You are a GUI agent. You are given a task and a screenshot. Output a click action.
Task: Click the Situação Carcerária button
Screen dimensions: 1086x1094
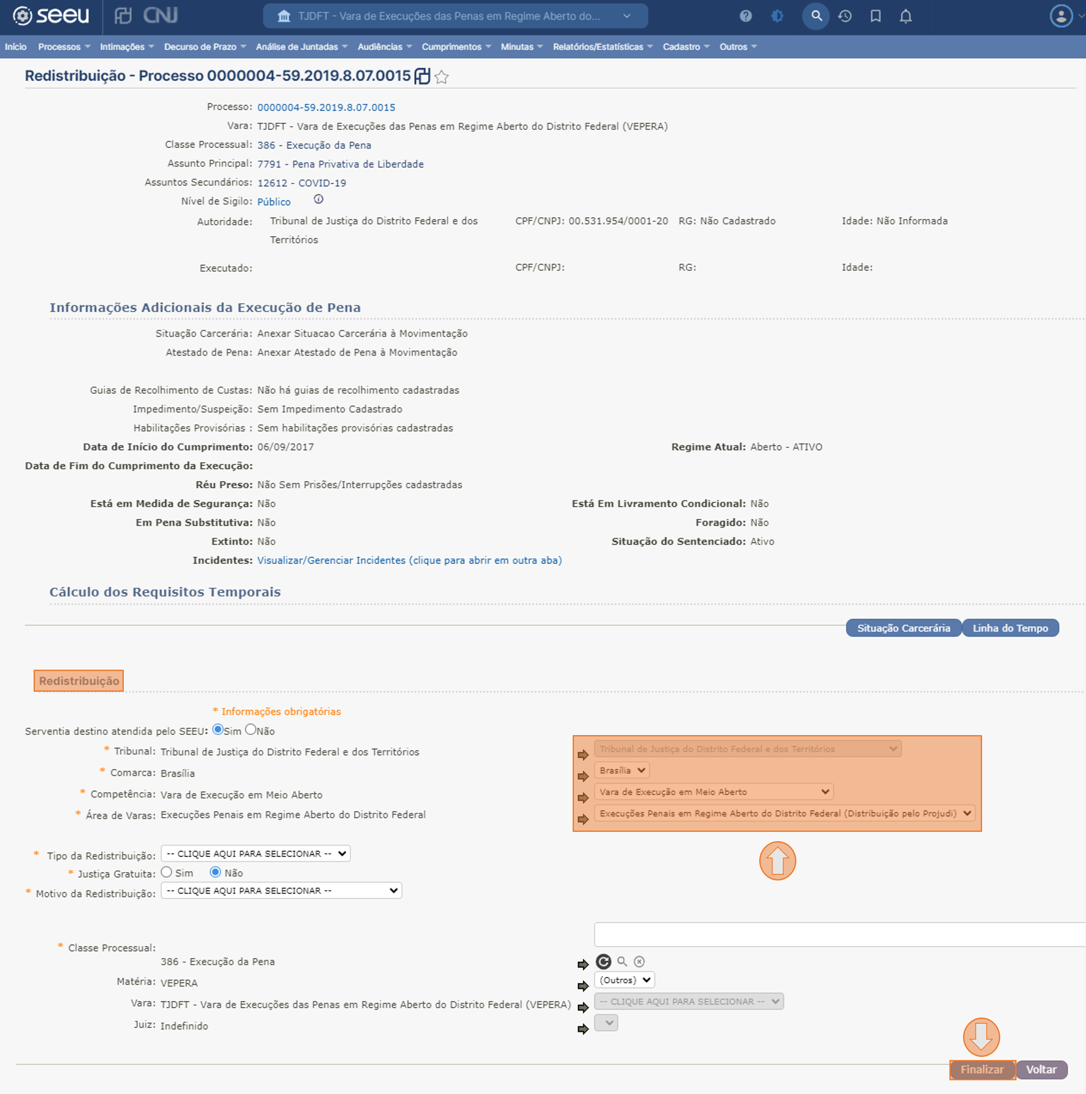(903, 627)
